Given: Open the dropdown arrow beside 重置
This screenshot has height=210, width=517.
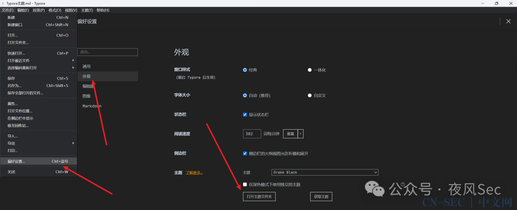Looking at the screenshot, I should pos(300,134).
